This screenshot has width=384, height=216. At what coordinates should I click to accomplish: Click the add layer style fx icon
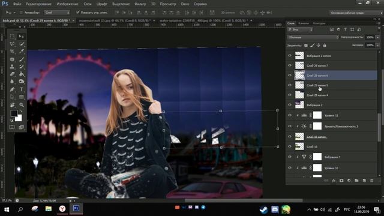point(334,181)
